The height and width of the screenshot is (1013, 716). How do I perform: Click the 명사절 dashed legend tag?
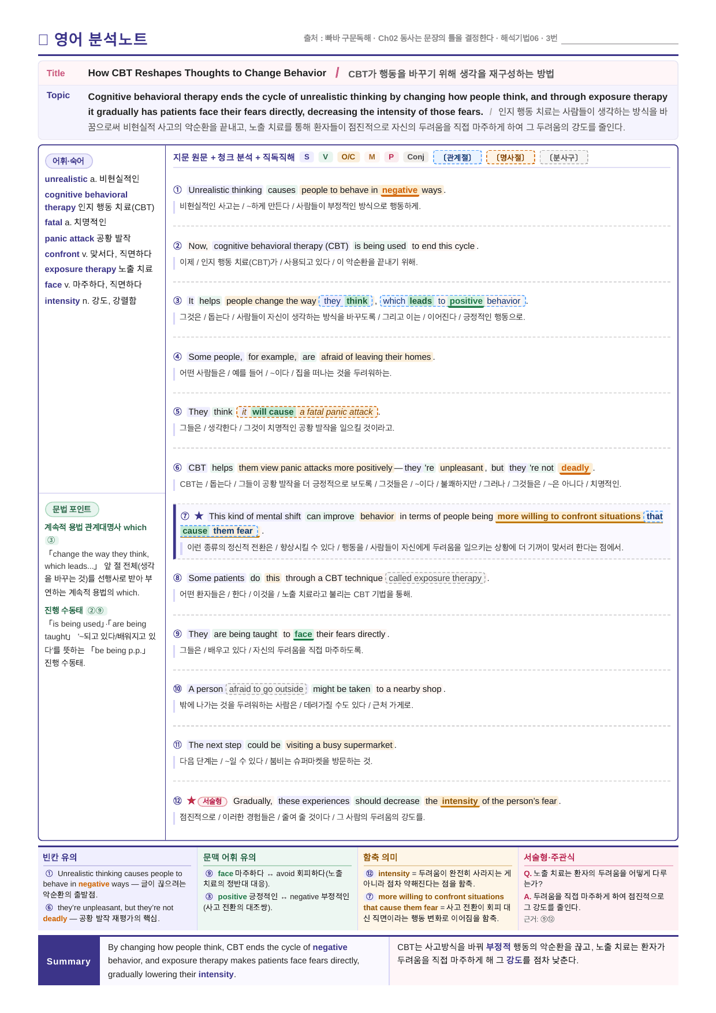[x=510, y=157]
